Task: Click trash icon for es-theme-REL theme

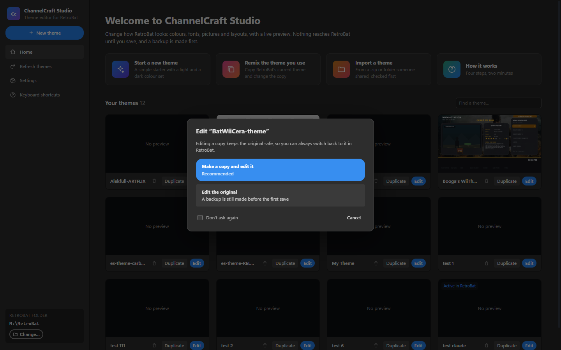Action: coord(265,263)
